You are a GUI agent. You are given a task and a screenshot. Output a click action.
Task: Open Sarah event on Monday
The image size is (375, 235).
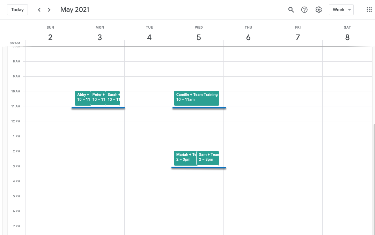[x=113, y=98]
